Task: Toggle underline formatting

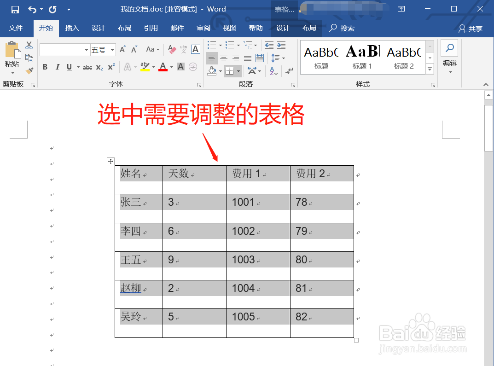Action: (68, 67)
